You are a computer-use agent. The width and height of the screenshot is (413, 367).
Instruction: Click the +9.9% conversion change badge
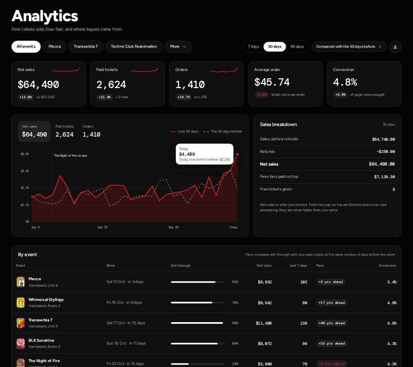(x=340, y=95)
